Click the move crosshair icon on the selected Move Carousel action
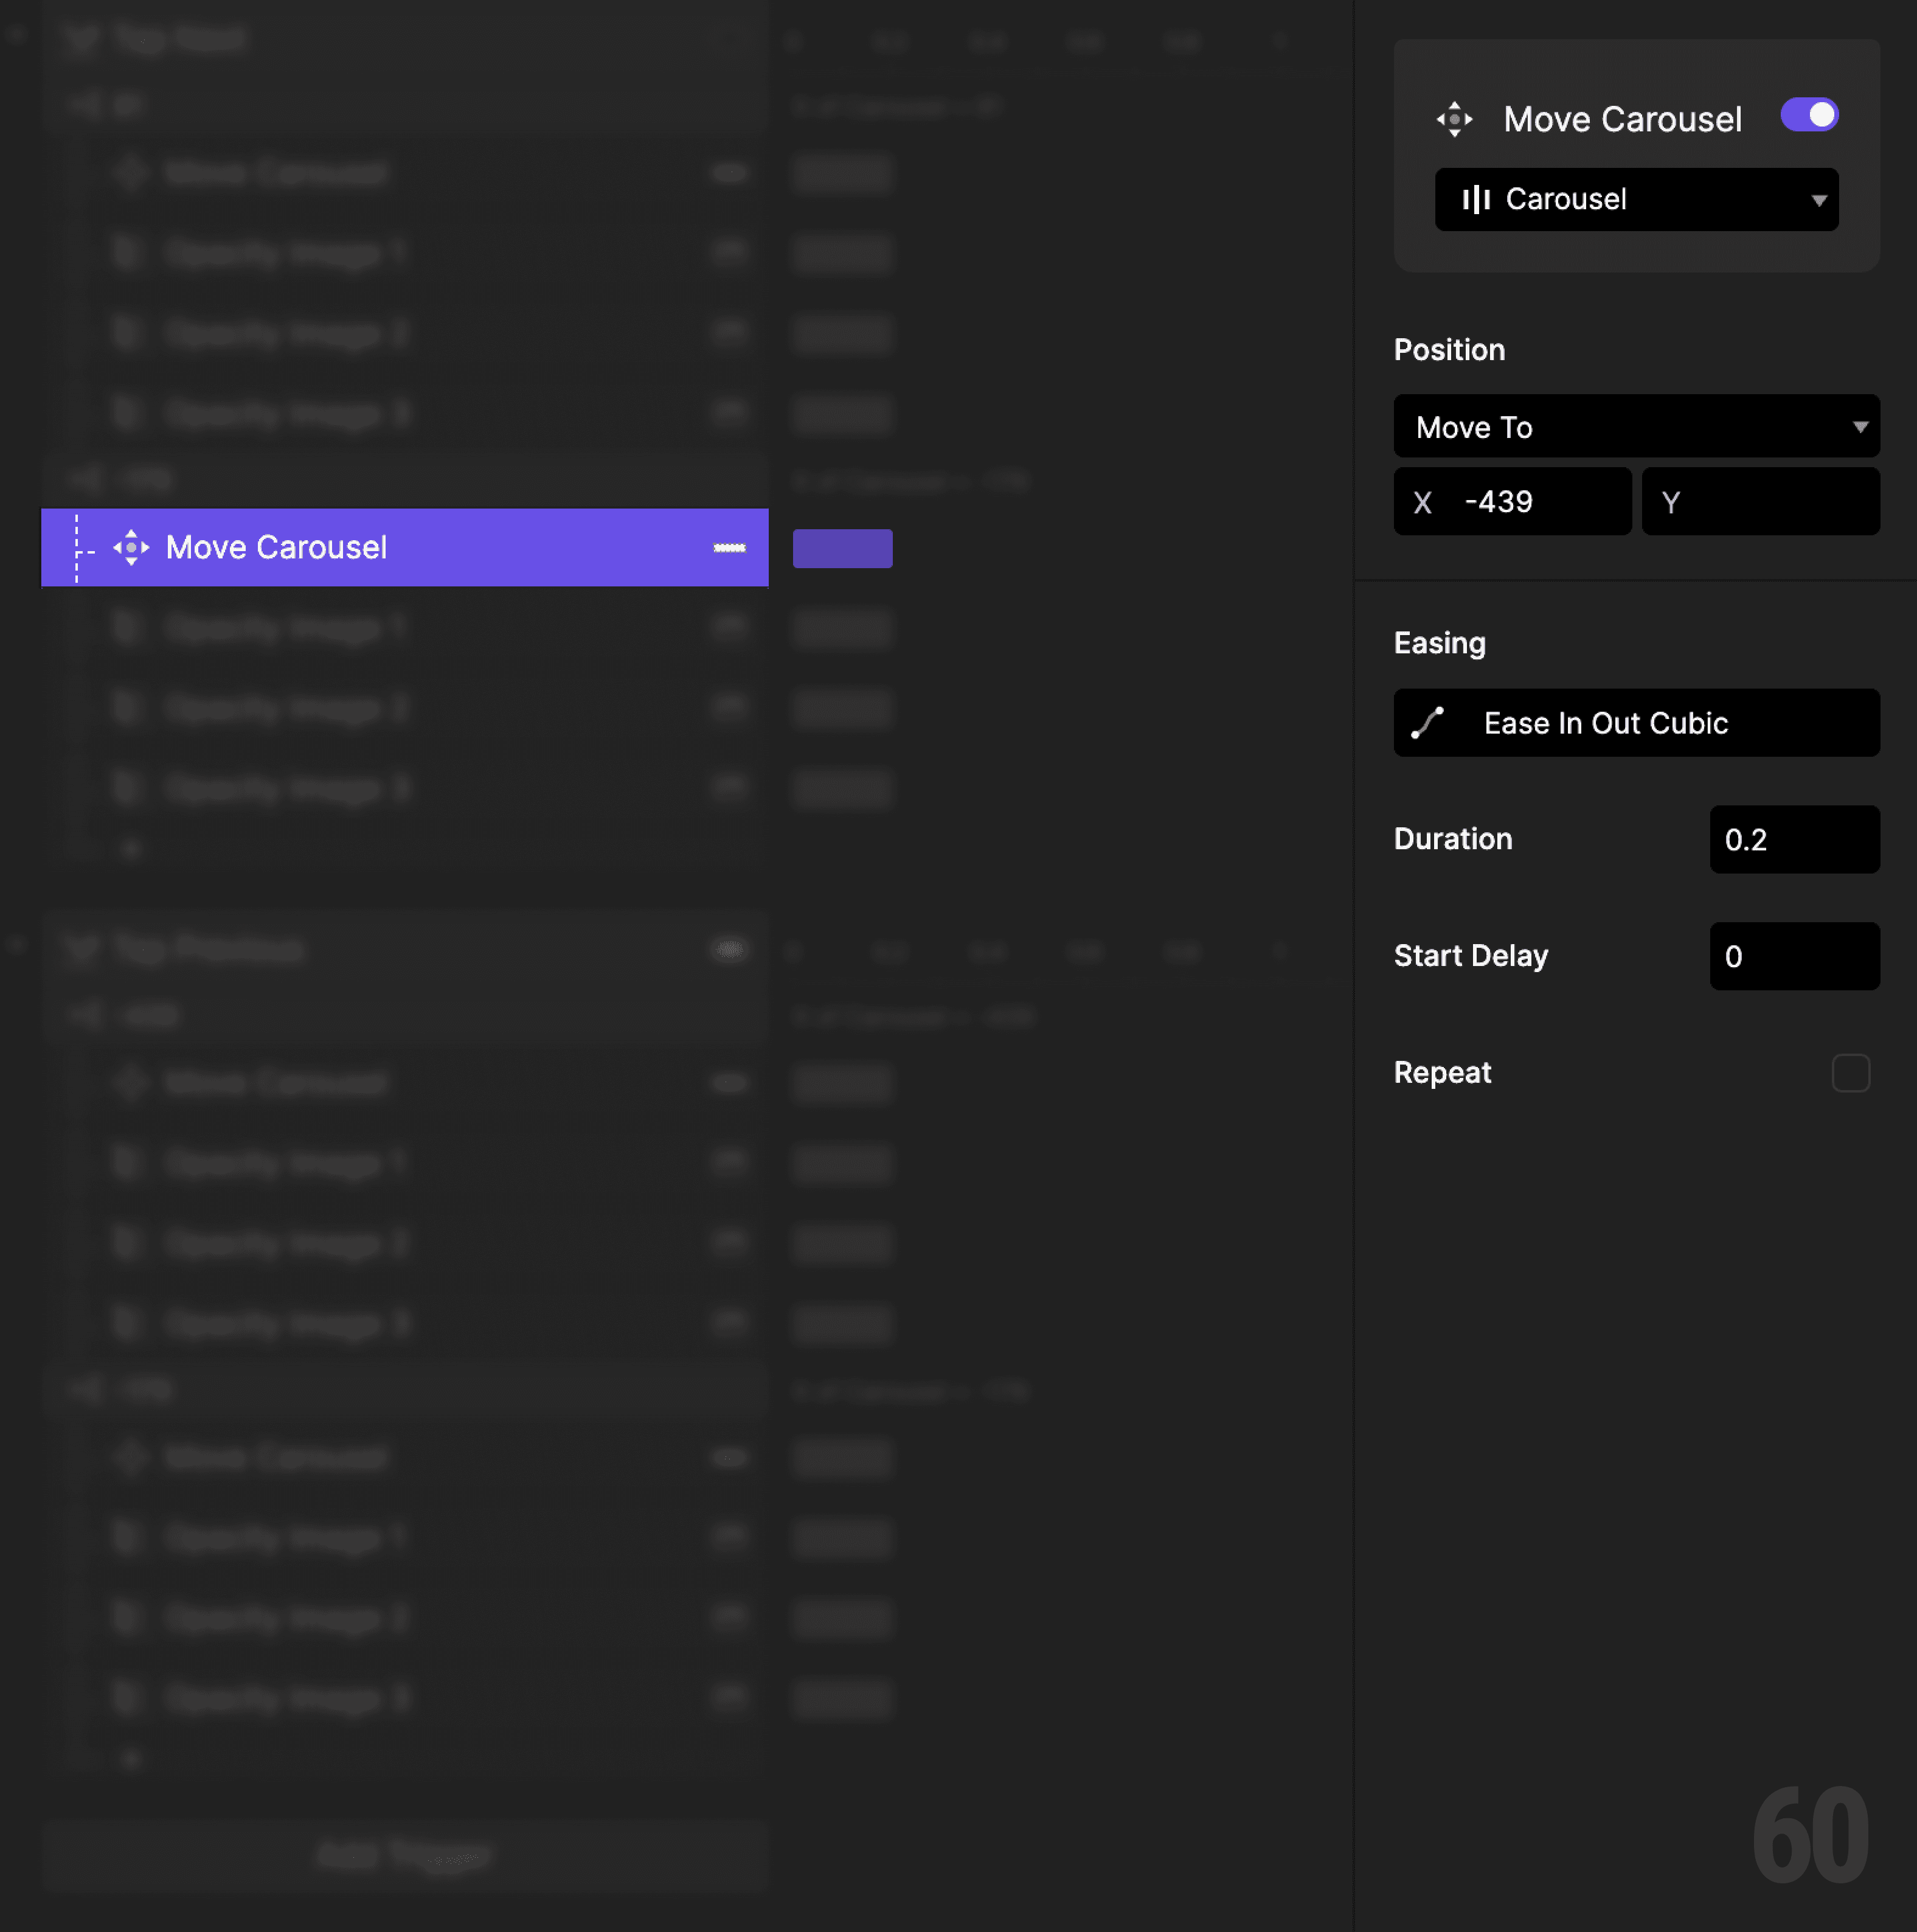Image resolution: width=1917 pixels, height=1932 pixels. point(132,547)
